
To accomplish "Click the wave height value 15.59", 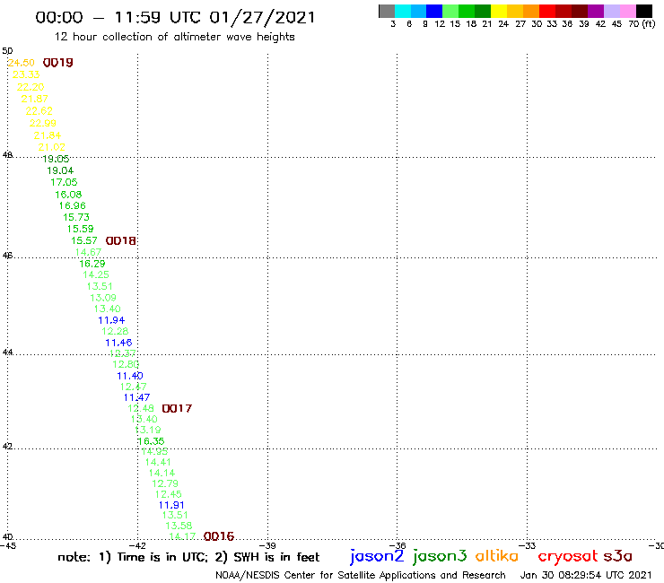I will pos(81,229).
